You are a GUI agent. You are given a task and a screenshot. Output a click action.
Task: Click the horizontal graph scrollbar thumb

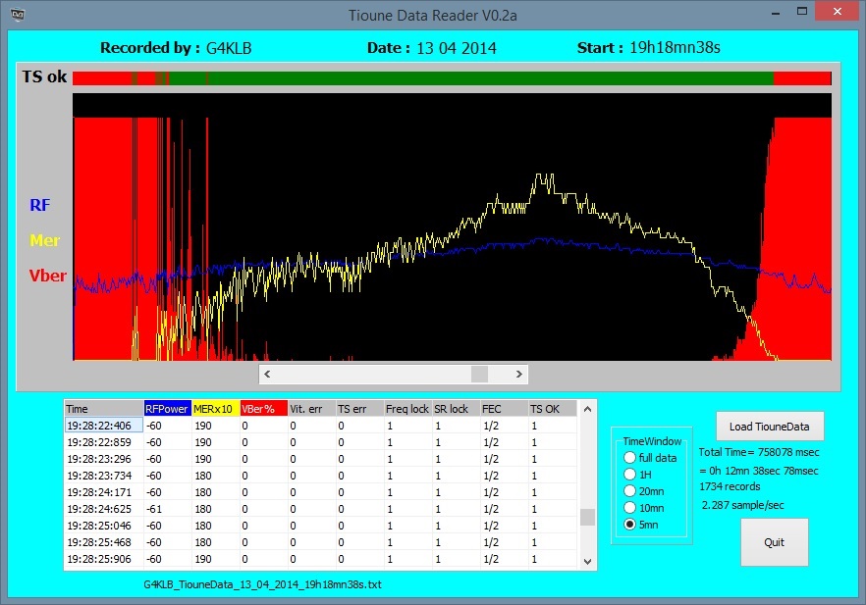click(479, 375)
